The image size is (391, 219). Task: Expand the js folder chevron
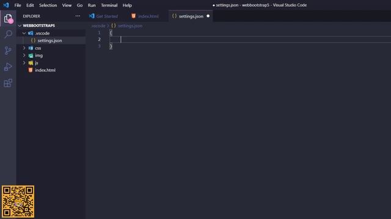(x=24, y=63)
